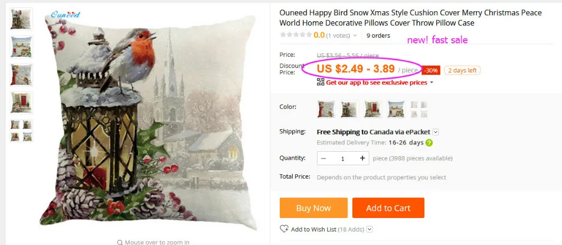Decrease quantity with the minus button

[x=324, y=158]
